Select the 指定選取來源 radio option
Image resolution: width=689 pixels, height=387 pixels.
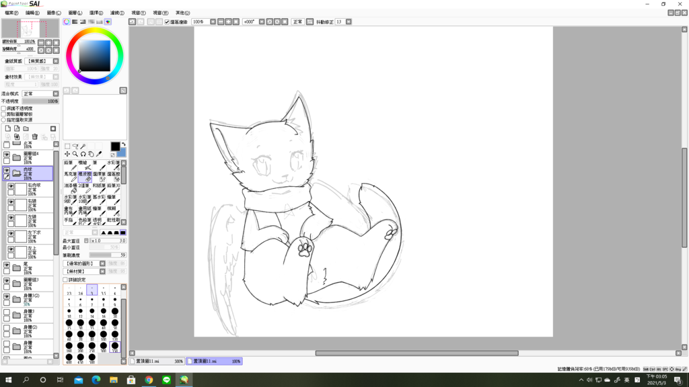(3, 120)
